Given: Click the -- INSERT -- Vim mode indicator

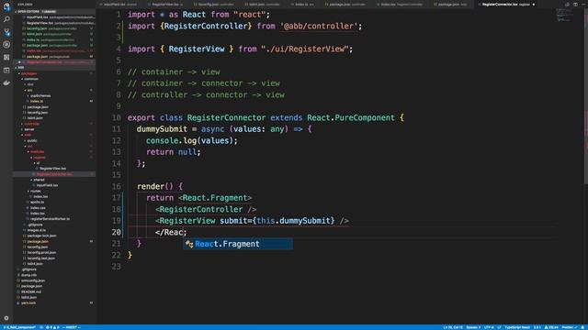Looking at the screenshot, I should pos(72,327).
